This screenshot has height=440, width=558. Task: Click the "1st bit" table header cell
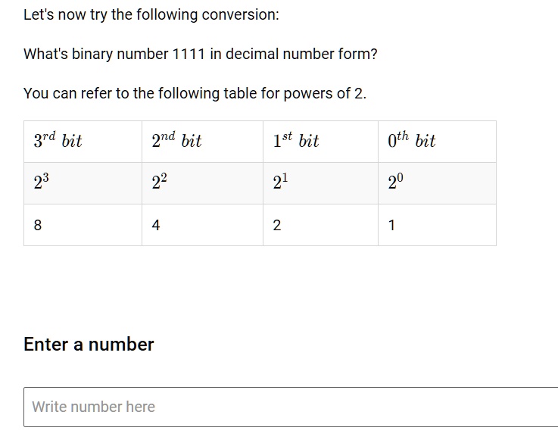click(296, 141)
